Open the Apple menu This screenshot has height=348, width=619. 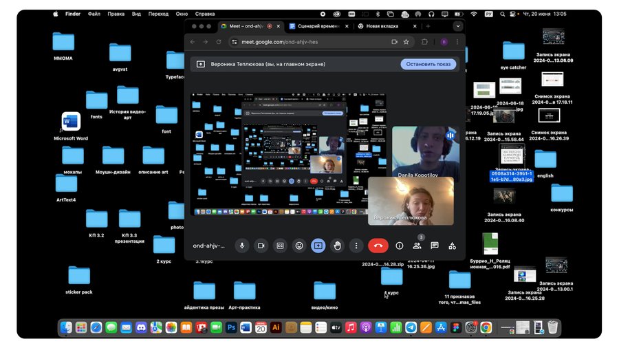(56, 14)
